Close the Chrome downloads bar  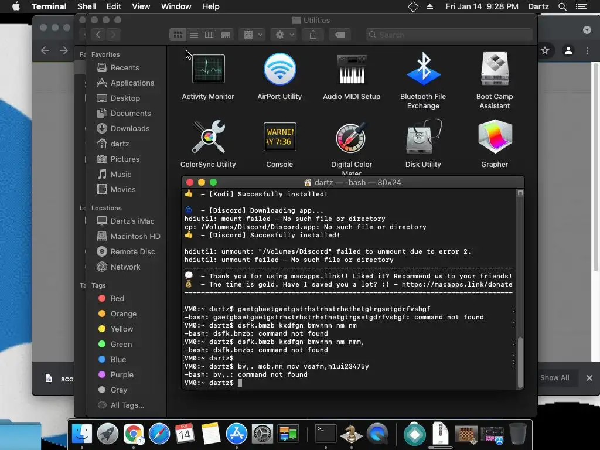pyautogui.click(x=589, y=378)
